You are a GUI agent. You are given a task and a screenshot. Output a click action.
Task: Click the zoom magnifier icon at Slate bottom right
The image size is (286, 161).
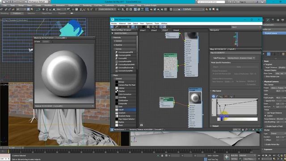pos(246,130)
